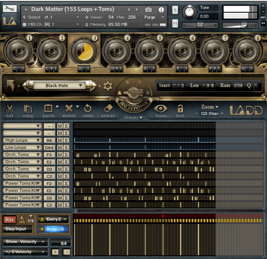Screen dimensions: 267x259
Task: Open settings gear beside Black Hole
Action: 108,86
